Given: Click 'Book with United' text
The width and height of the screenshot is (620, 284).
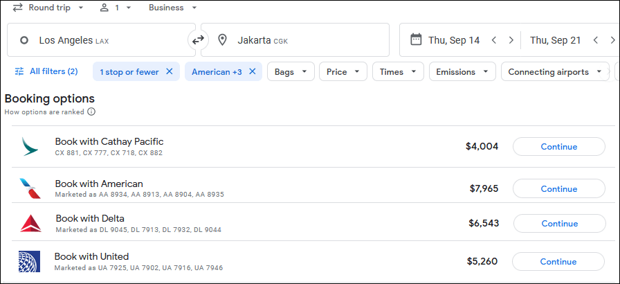Looking at the screenshot, I should click(x=92, y=256).
